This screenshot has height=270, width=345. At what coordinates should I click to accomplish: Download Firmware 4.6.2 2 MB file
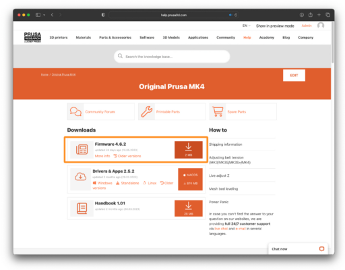click(189, 150)
